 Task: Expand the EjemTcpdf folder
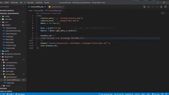pyautogui.click(x=10, y=71)
